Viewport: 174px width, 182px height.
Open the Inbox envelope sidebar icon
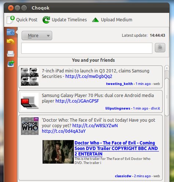click(11, 54)
